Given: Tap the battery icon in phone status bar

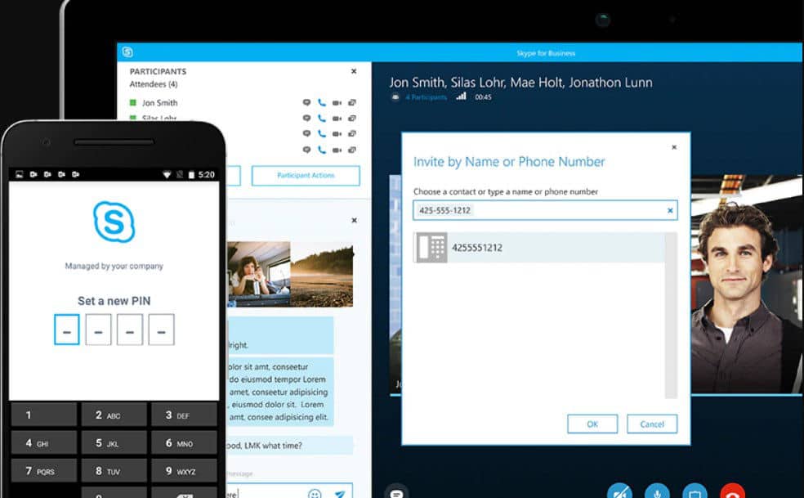Looking at the screenshot, I should [x=191, y=174].
